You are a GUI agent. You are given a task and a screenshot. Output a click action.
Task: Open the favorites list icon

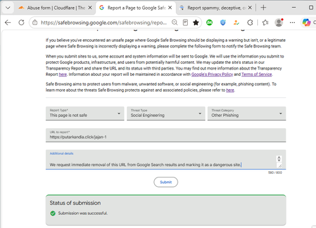point(265,22)
